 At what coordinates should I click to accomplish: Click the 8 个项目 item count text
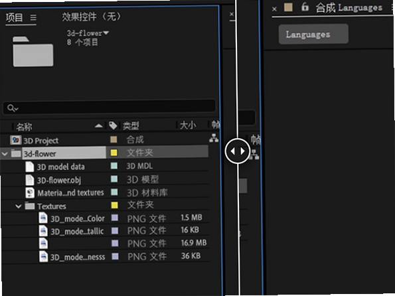pos(82,42)
